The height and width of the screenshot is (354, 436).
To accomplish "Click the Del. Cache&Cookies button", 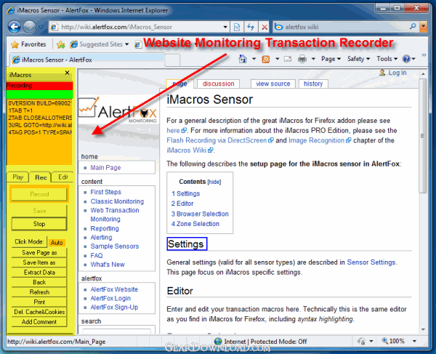I will (39, 312).
